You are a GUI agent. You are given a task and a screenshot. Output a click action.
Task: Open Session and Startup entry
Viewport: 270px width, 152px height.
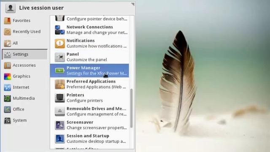(x=89, y=138)
